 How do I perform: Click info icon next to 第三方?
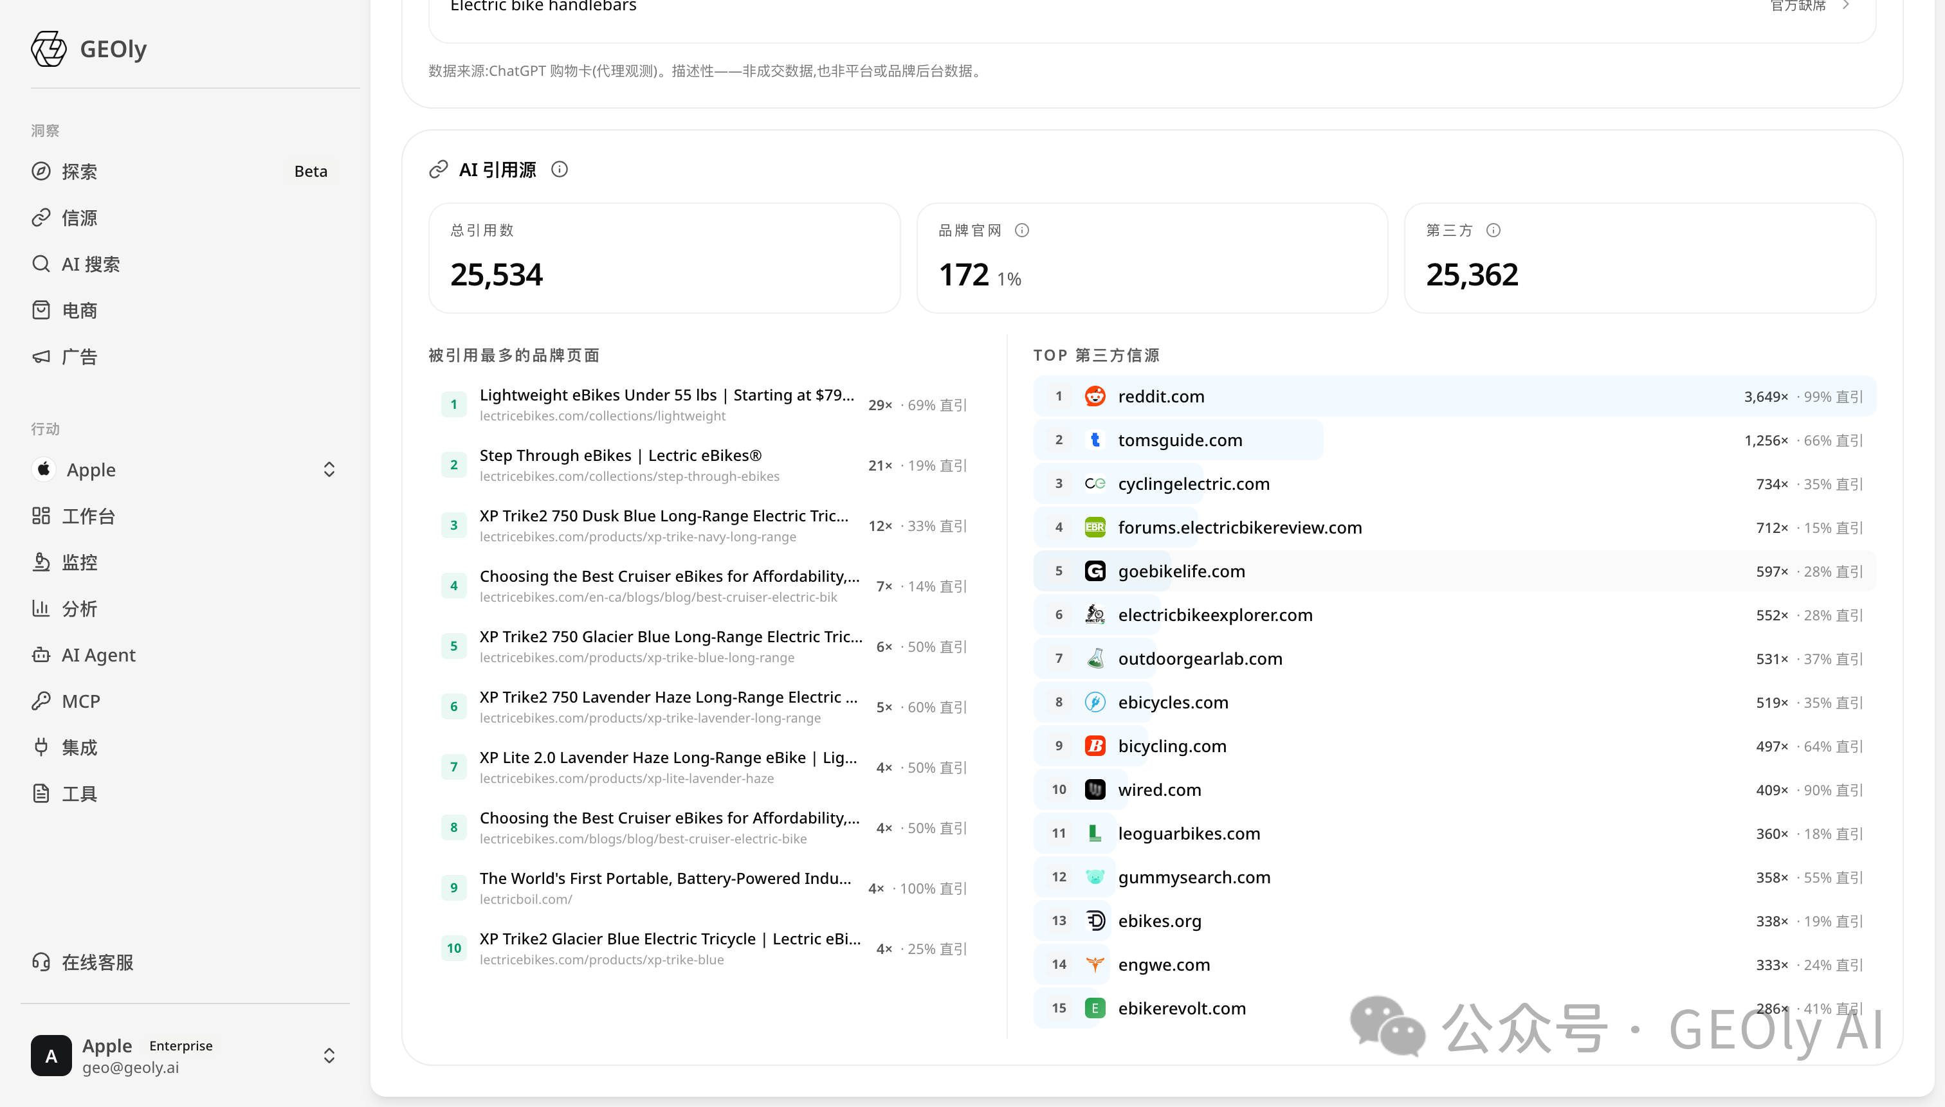tap(1493, 230)
